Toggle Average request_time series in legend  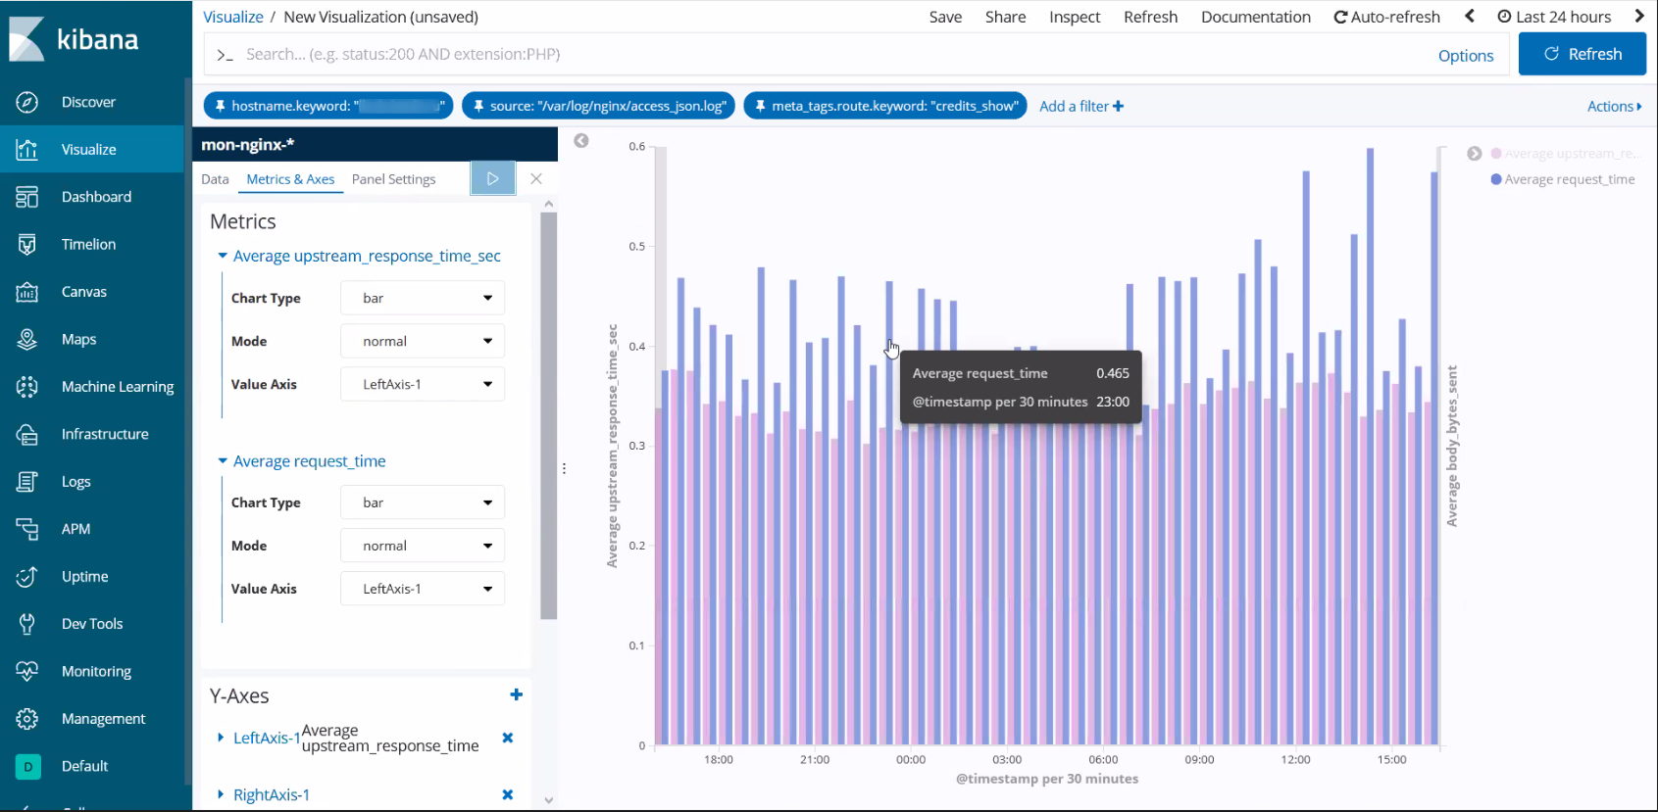tap(1569, 179)
